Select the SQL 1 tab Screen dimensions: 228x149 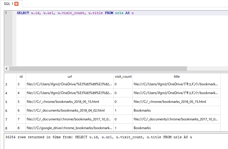coord(8,4)
